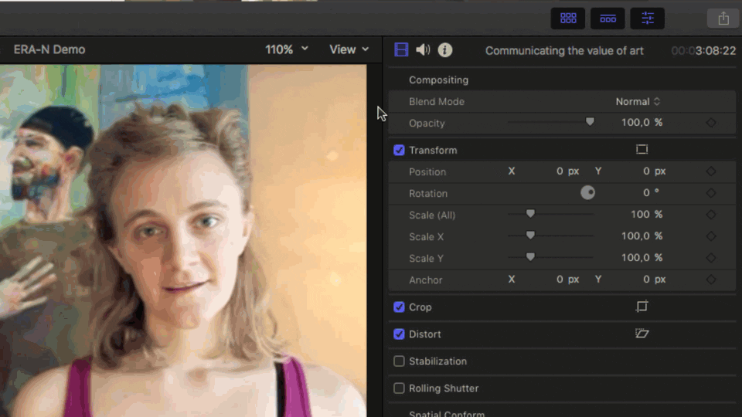Click the Transform section label
Image resolution: width=742 pixels, height=417 pixels.
[433, 151]
